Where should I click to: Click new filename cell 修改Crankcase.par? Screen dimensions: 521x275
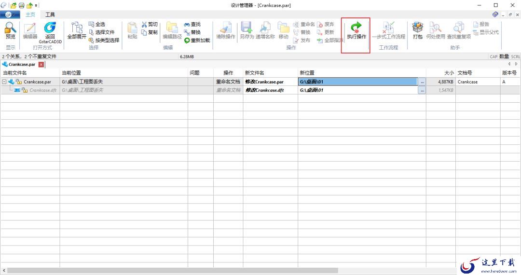point(270,82)
